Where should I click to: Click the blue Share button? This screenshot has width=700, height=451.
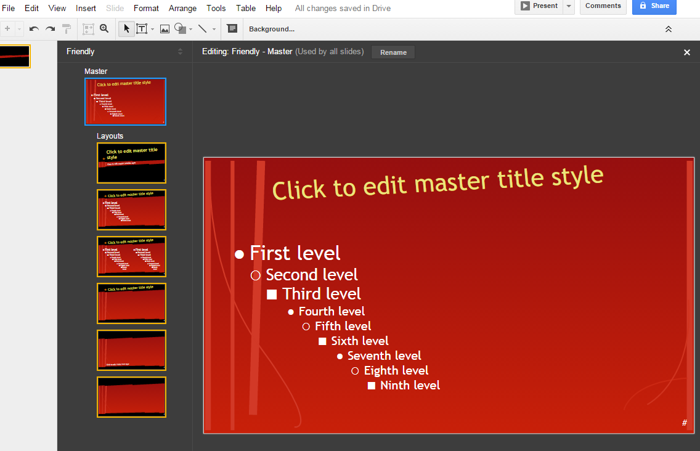point(654,6)
